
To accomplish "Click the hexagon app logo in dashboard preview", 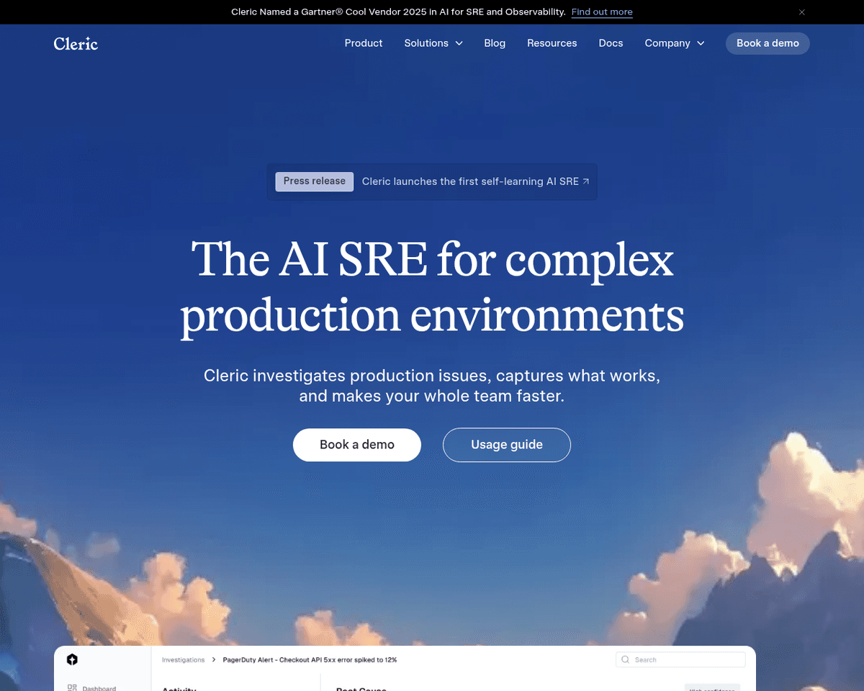I will coord(72,659).
